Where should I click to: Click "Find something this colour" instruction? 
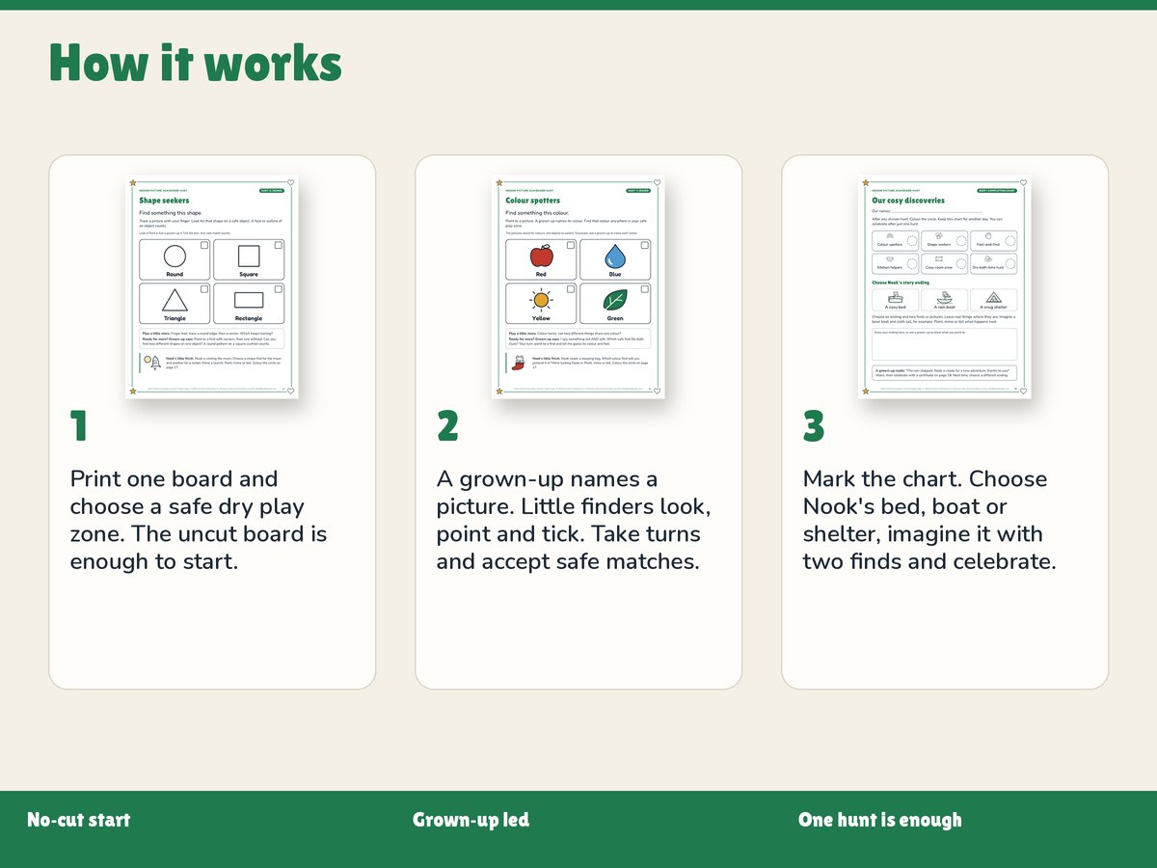click(x=538, y=212)
